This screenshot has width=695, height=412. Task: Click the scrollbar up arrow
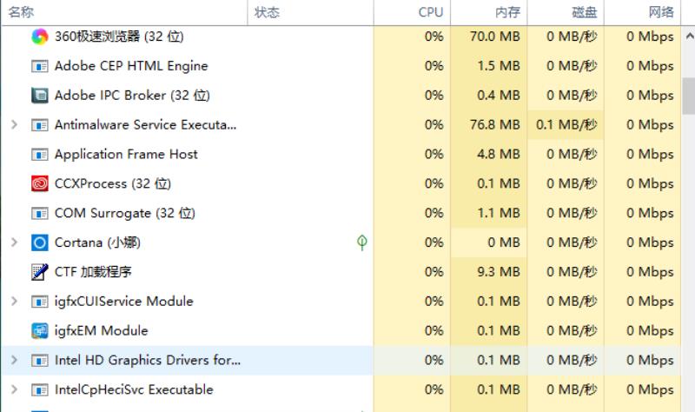(x=689, y=36)
